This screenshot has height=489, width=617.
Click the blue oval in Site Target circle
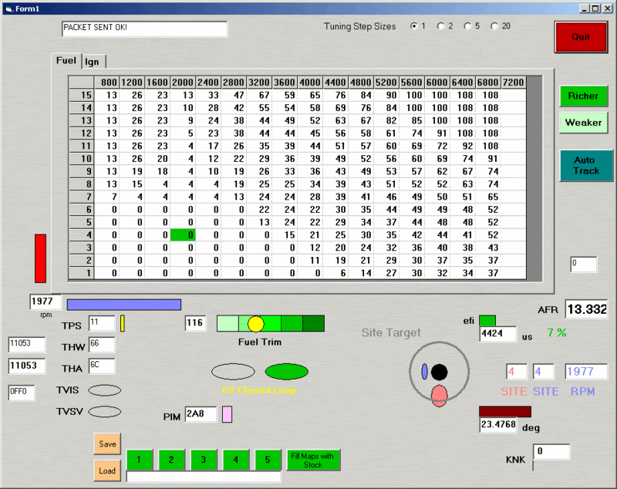point(425,371)
